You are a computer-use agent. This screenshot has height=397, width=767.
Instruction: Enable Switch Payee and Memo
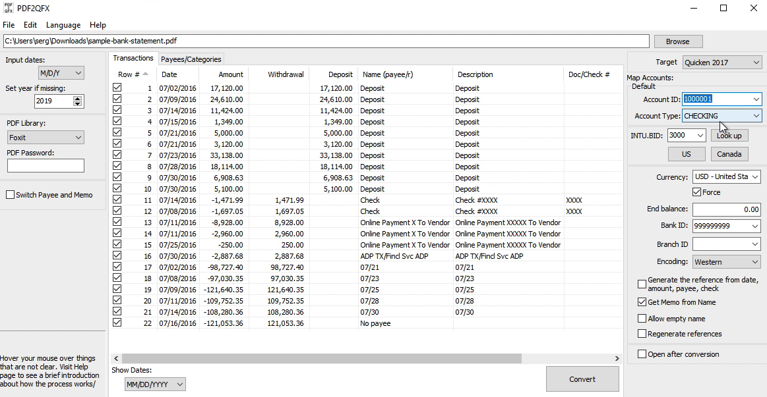[x=11, y=195]
